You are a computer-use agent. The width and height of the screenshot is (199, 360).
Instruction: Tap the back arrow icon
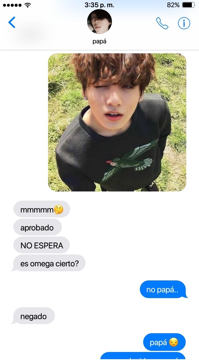click(x=12, y=22)
